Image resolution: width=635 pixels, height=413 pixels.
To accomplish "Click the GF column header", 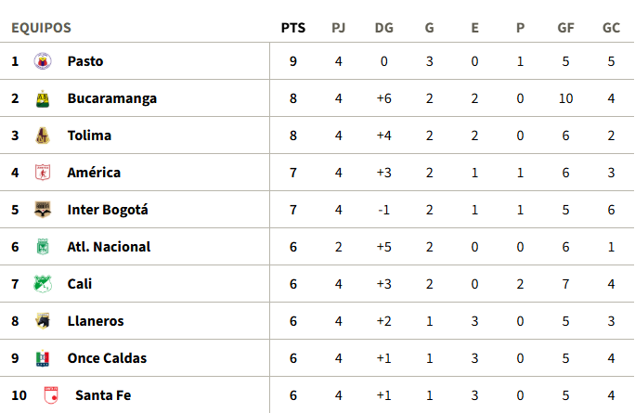I will click(x=565, y=28).
